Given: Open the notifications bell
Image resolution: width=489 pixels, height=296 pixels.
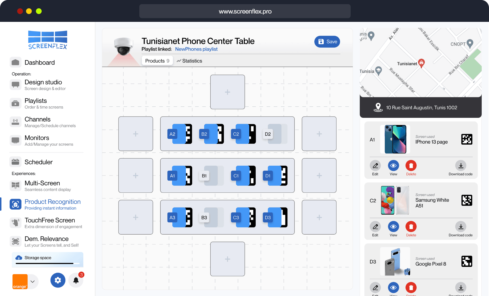Looking at the screenshot, I should pos(76,280).
